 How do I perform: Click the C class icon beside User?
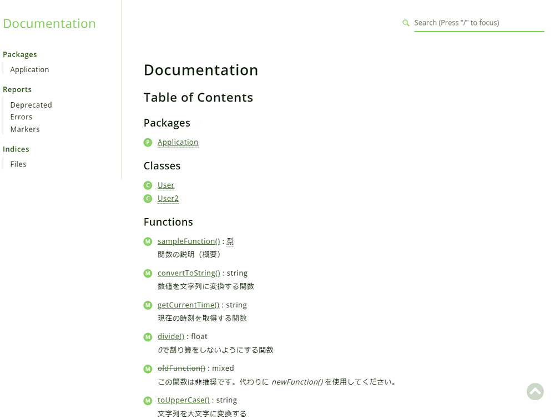coord(148,185)
